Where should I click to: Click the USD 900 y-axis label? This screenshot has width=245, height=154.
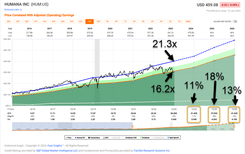coord(7,39)
